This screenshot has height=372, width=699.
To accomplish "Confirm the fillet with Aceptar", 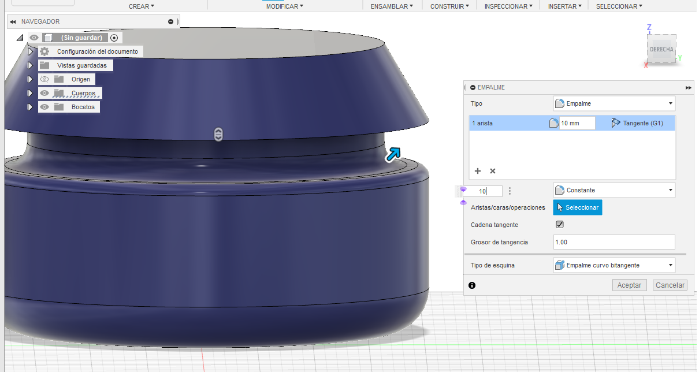I will (x=630, y=285).
